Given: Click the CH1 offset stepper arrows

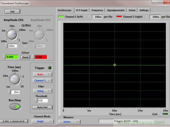Looking at the screenshot, I should pos(4,57).
